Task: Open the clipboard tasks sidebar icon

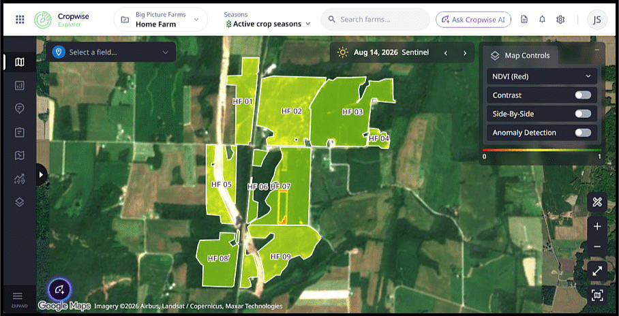Action: (19, 132)
